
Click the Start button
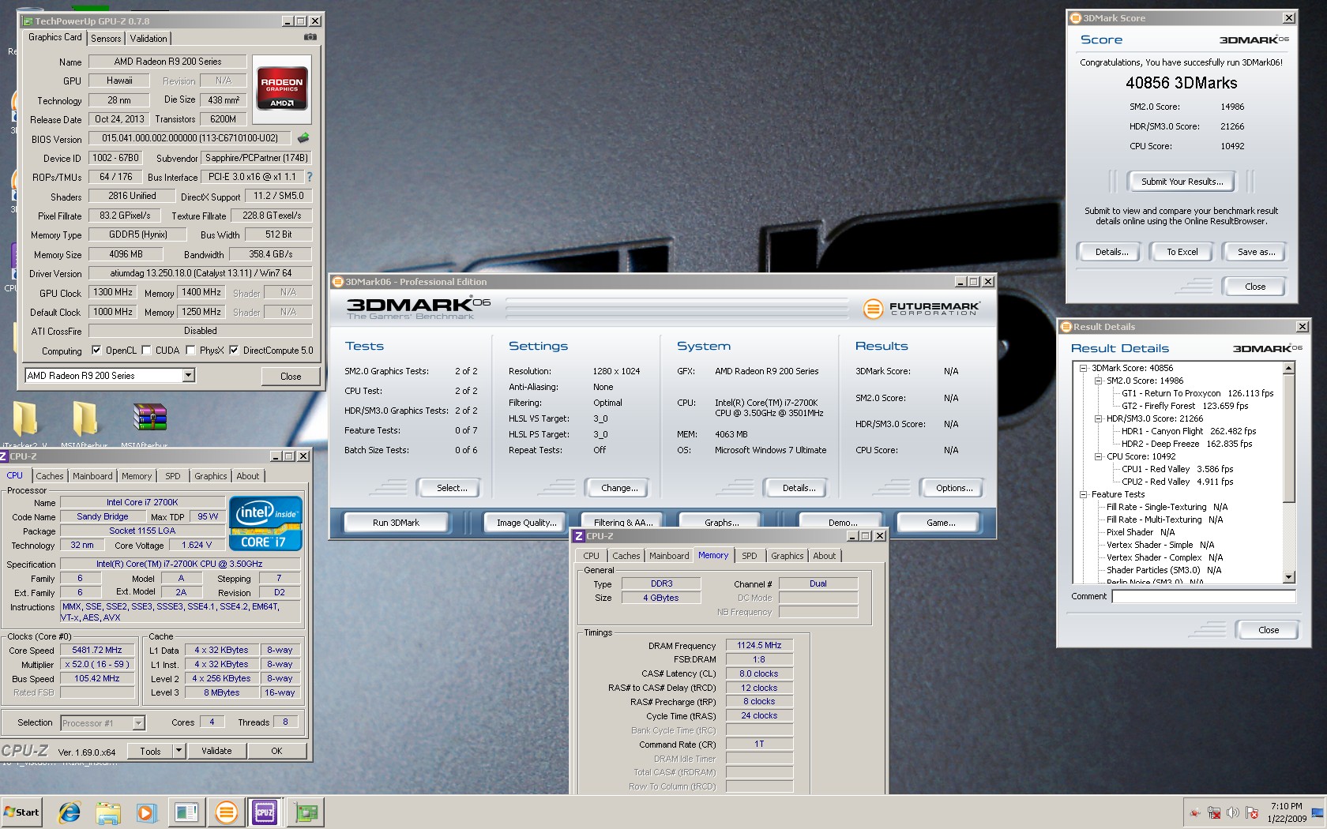[21, 812]
